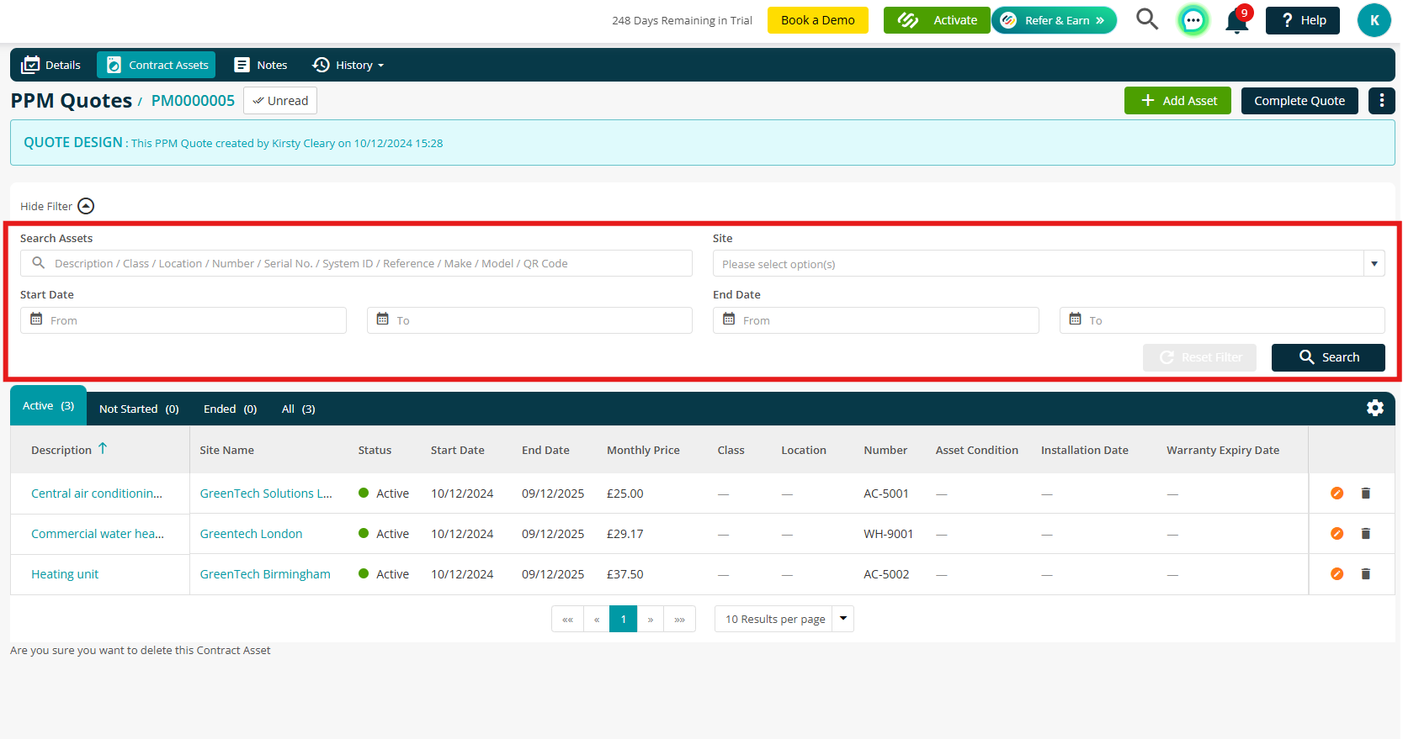Viewport: 1403px width, 739px height.
Task: Open the Site options dropdown arrow
Action: 1374,264
